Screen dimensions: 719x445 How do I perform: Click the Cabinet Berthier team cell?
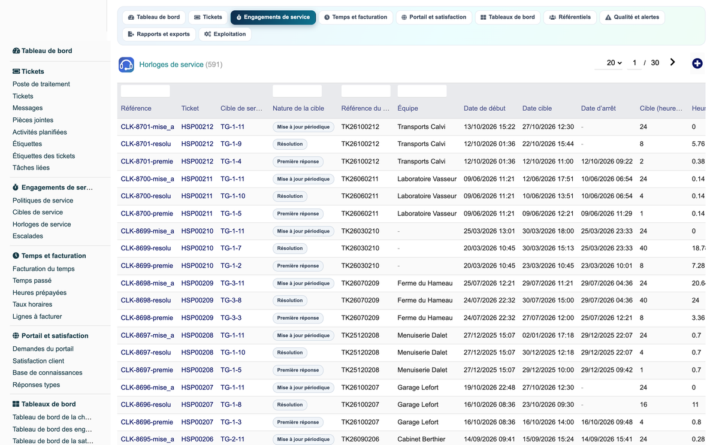[421, 440]
